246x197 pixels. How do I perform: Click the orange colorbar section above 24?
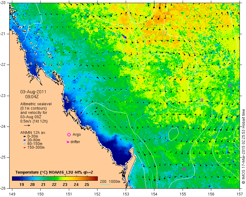pos(76,179)
